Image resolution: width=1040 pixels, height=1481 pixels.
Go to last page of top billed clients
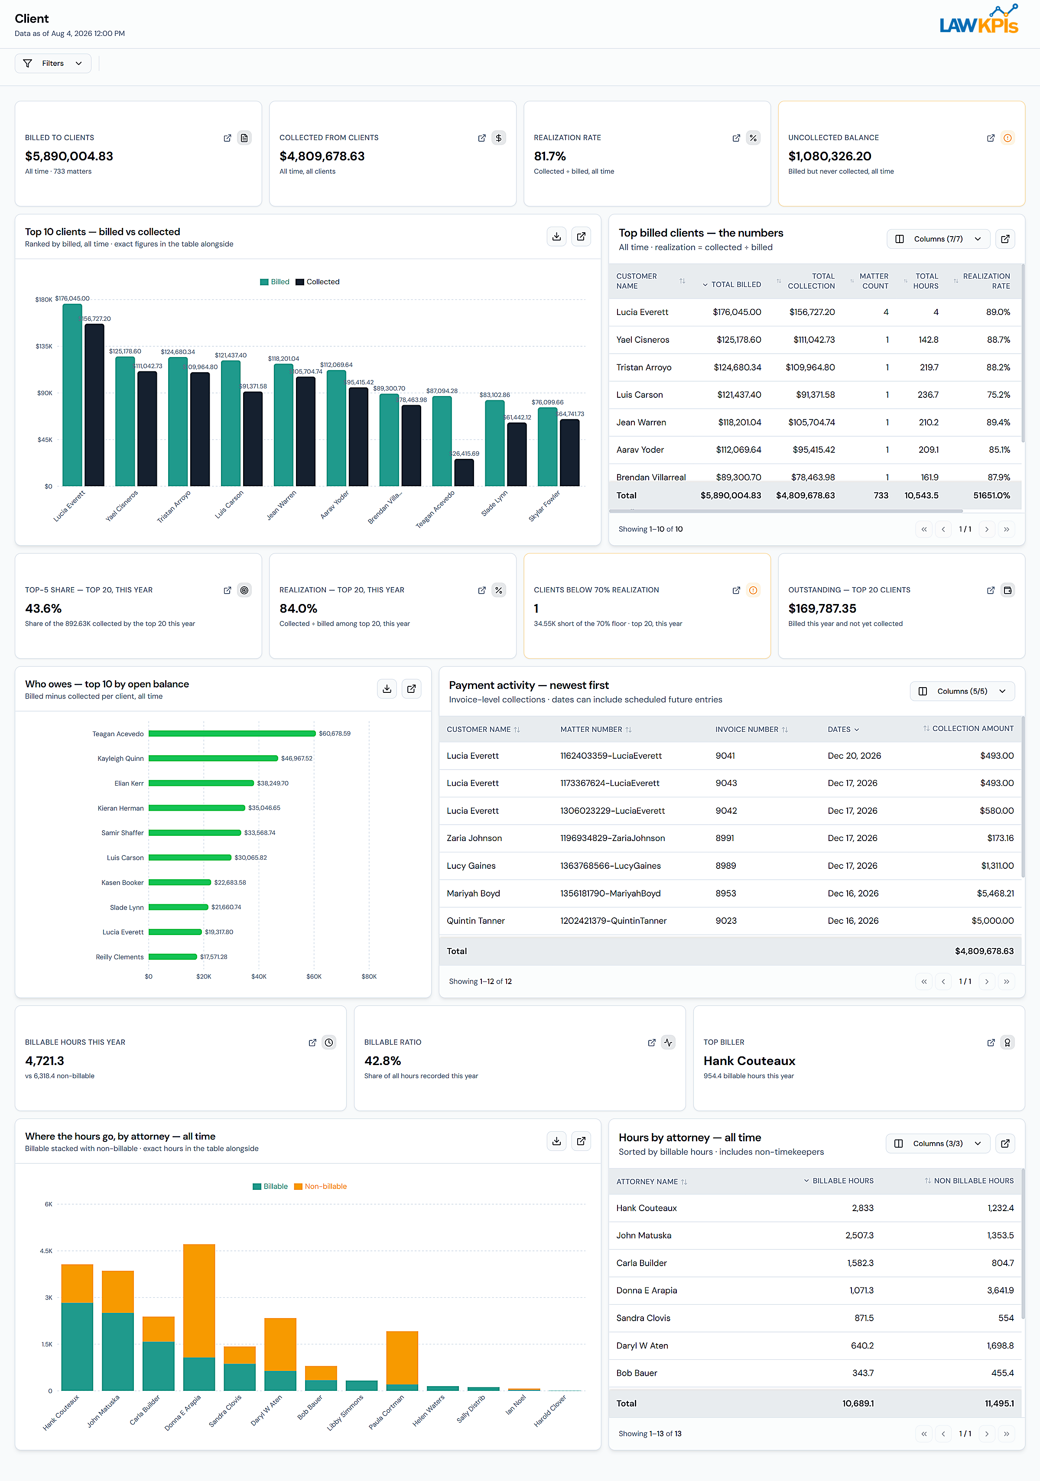[1007, 529]
